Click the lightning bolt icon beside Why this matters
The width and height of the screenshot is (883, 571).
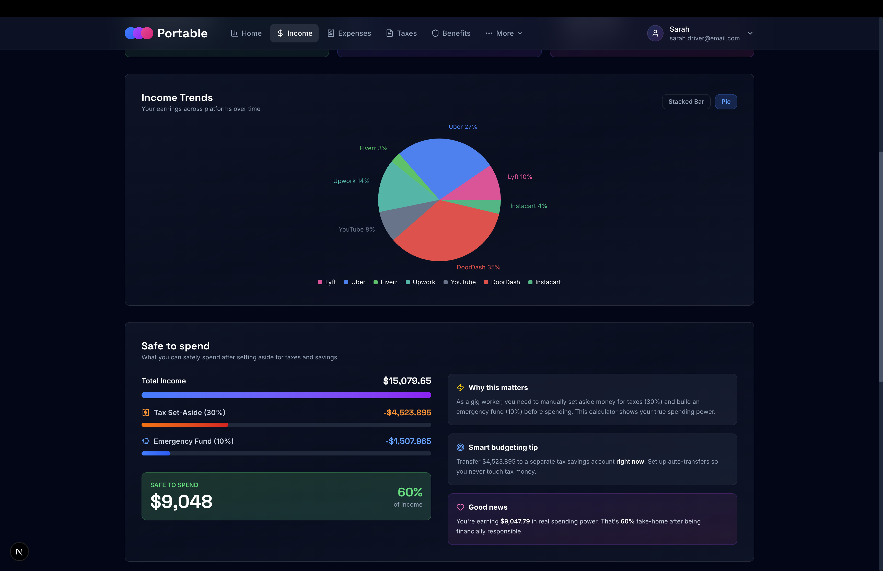coord(460,387)
